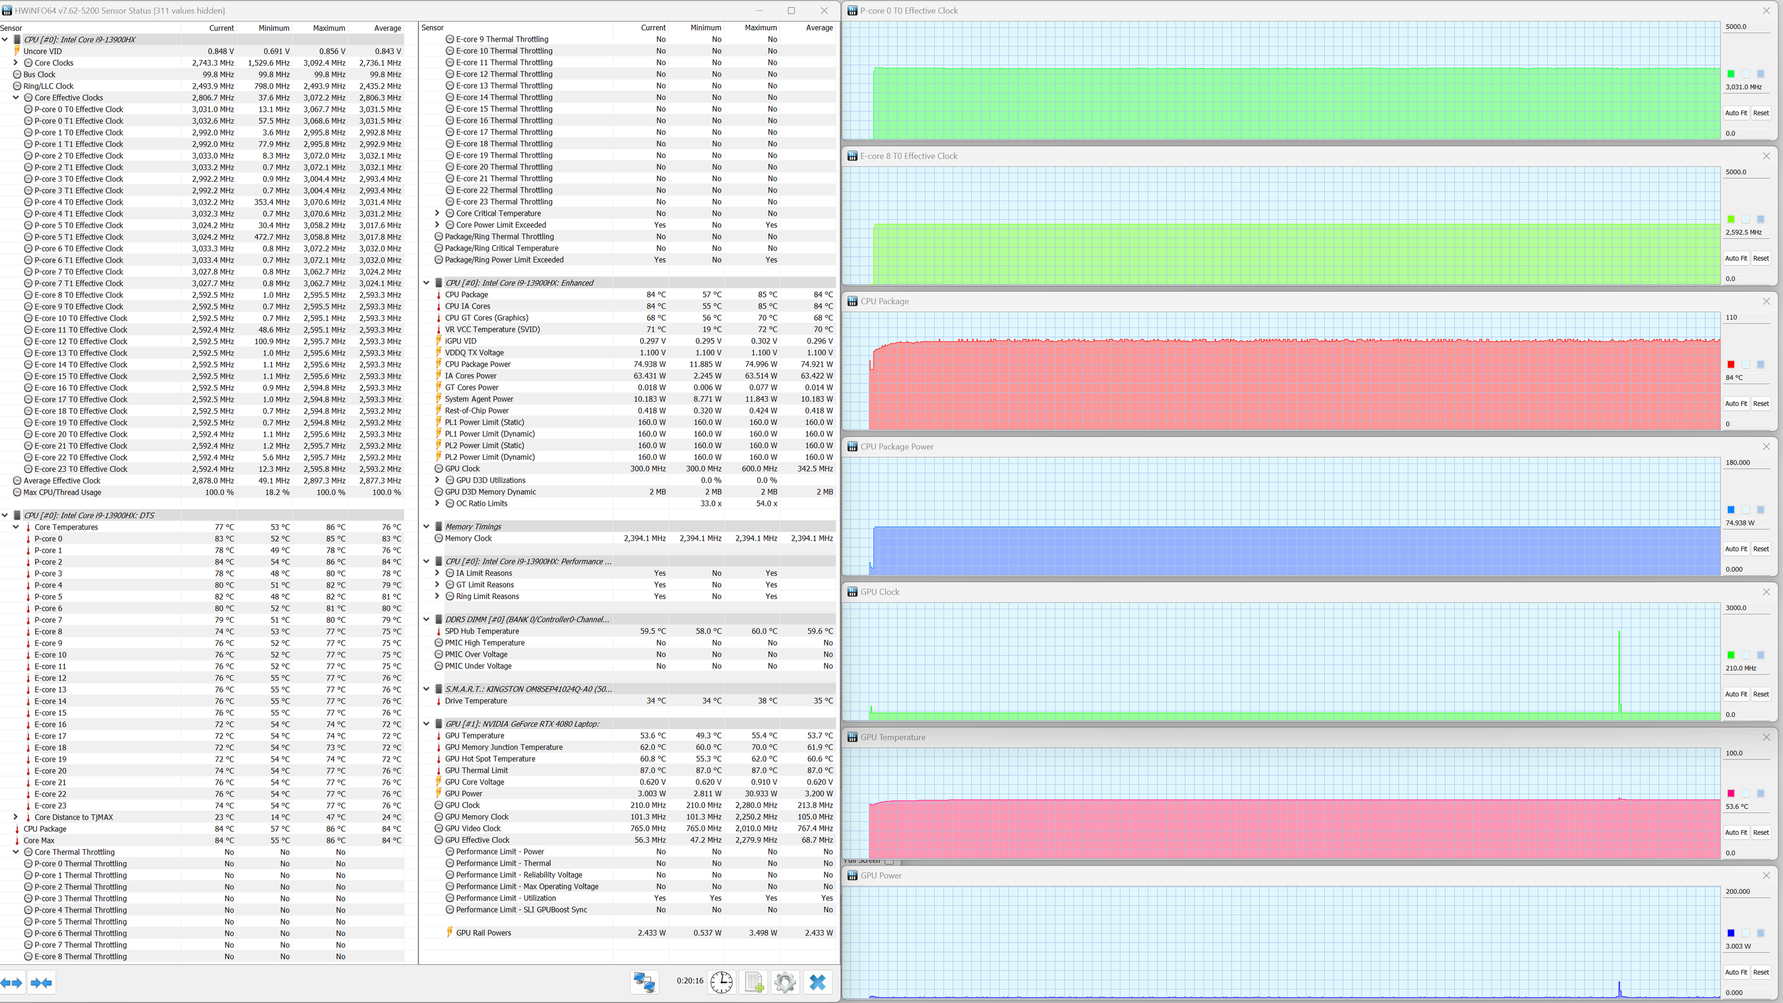This screenshot has width=1783, height=1003.
Task: Click the collapse columns arrows icon
Action: coord(41,982)
